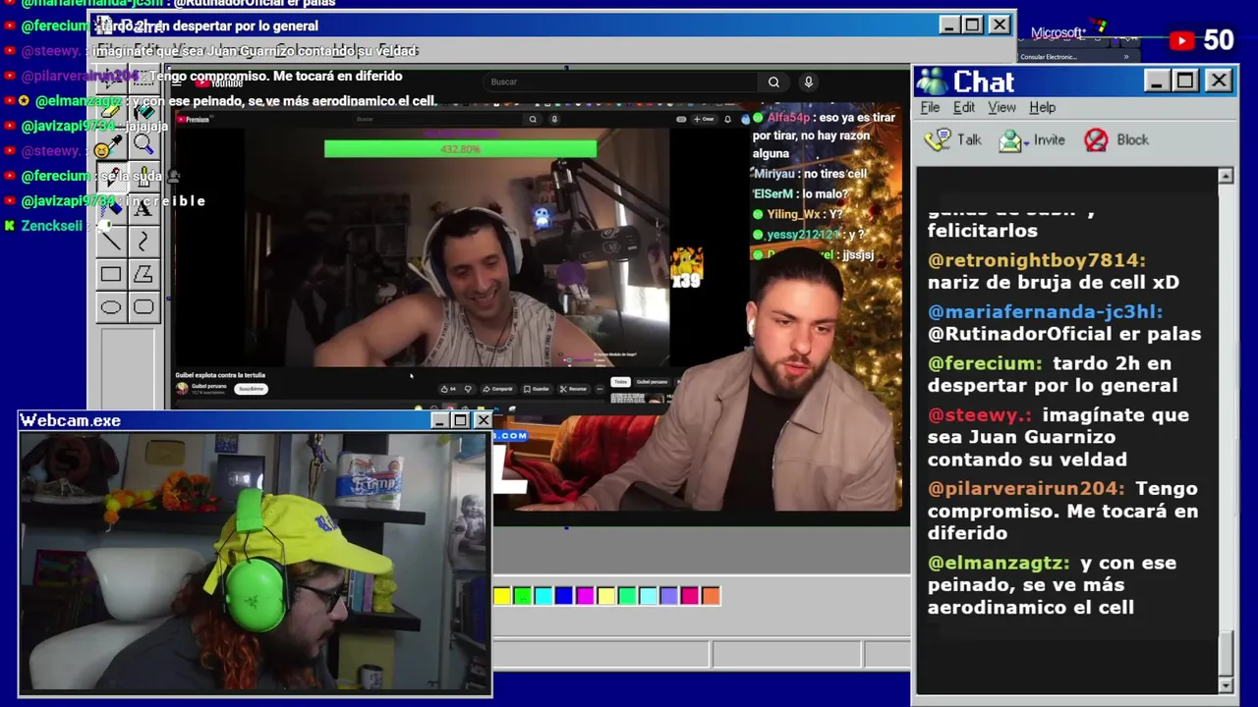Image resolution: width=1258 pixels, height=707 pixels.
Task: Close the Webcam.exe window
Action: [x=482, y=420]
